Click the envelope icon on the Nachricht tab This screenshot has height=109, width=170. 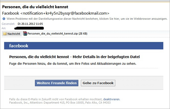coord(5,34)
